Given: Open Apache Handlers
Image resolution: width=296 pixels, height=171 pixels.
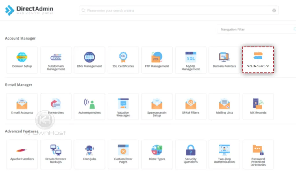Looking at the screenshot, I should click(22, 155).
